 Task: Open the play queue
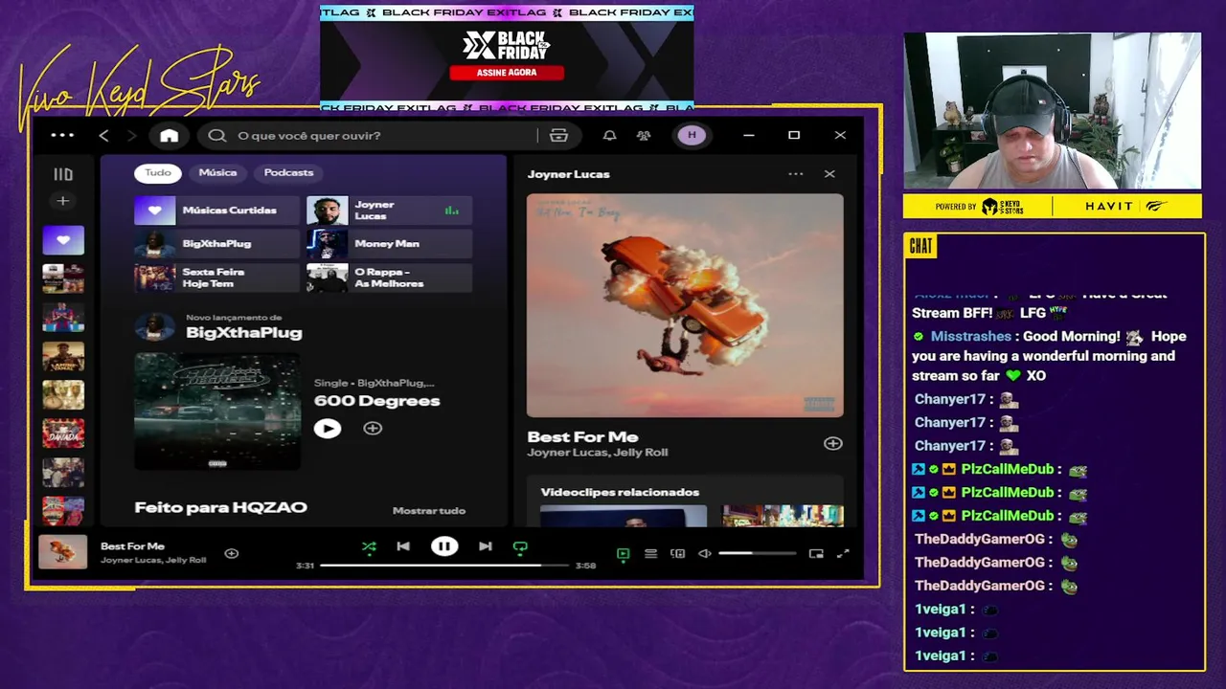650,553
